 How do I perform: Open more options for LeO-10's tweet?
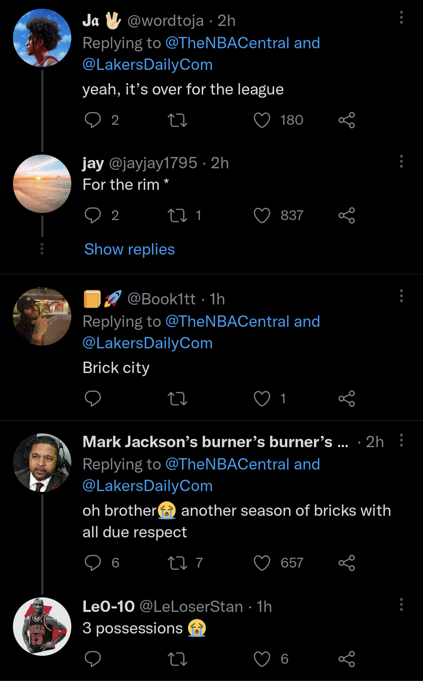pyautogui.click(x=401, y=605)
